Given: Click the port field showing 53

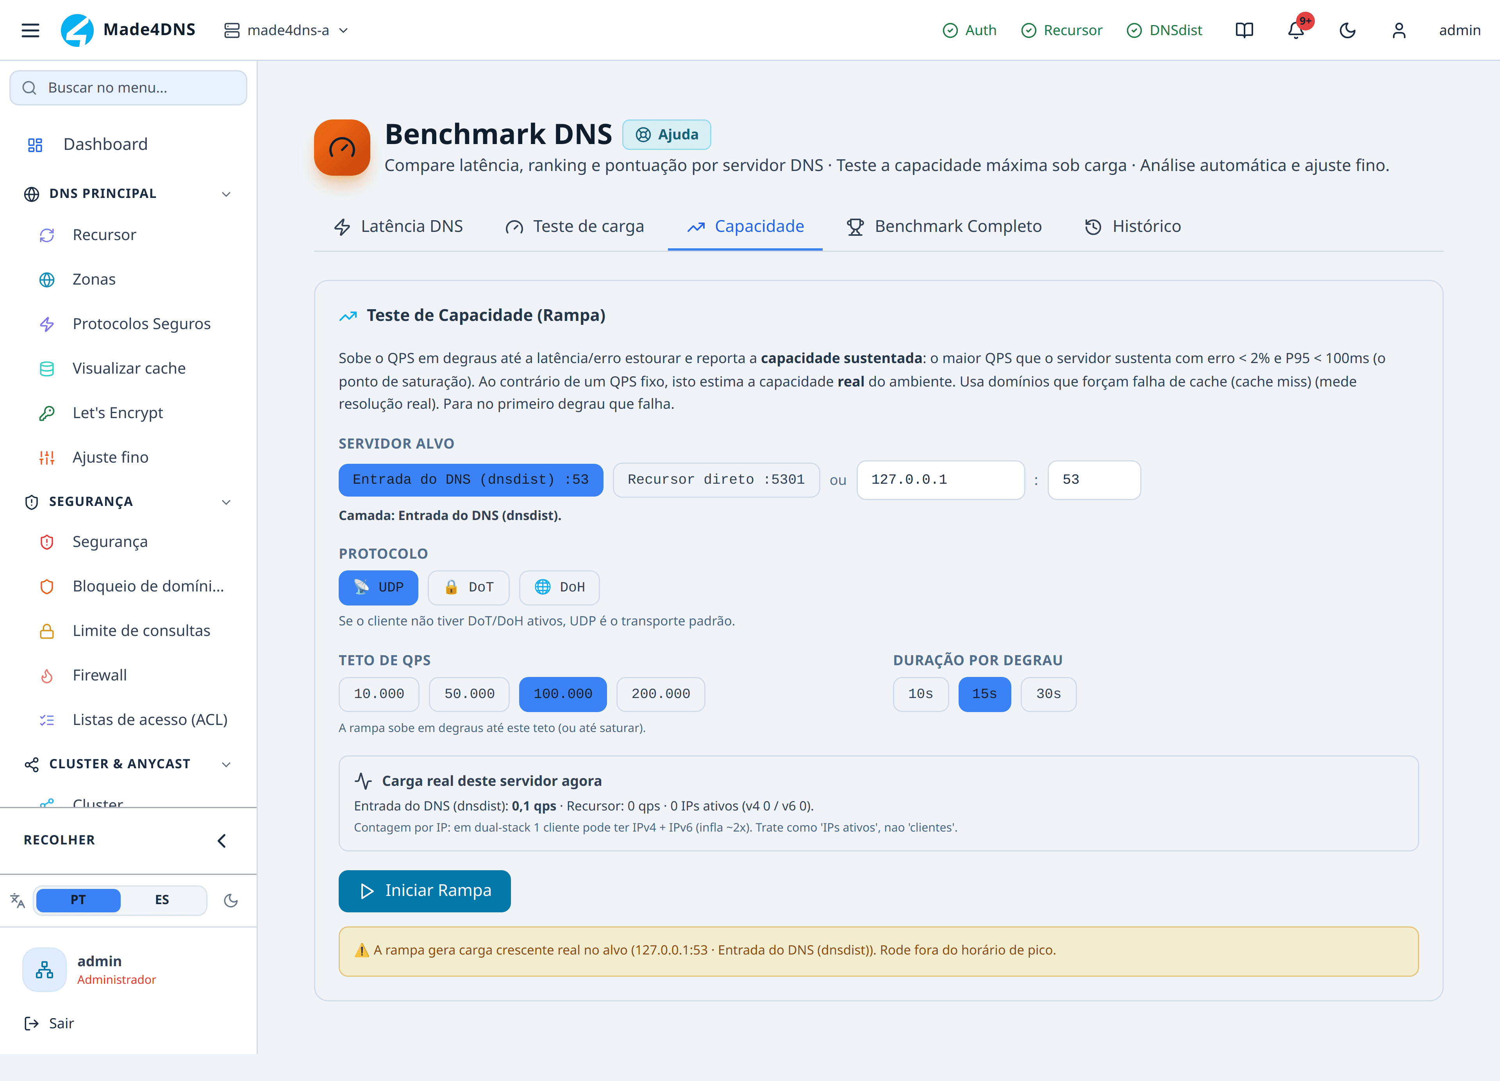Looking at the screenshot, I should click(1094, 480).
